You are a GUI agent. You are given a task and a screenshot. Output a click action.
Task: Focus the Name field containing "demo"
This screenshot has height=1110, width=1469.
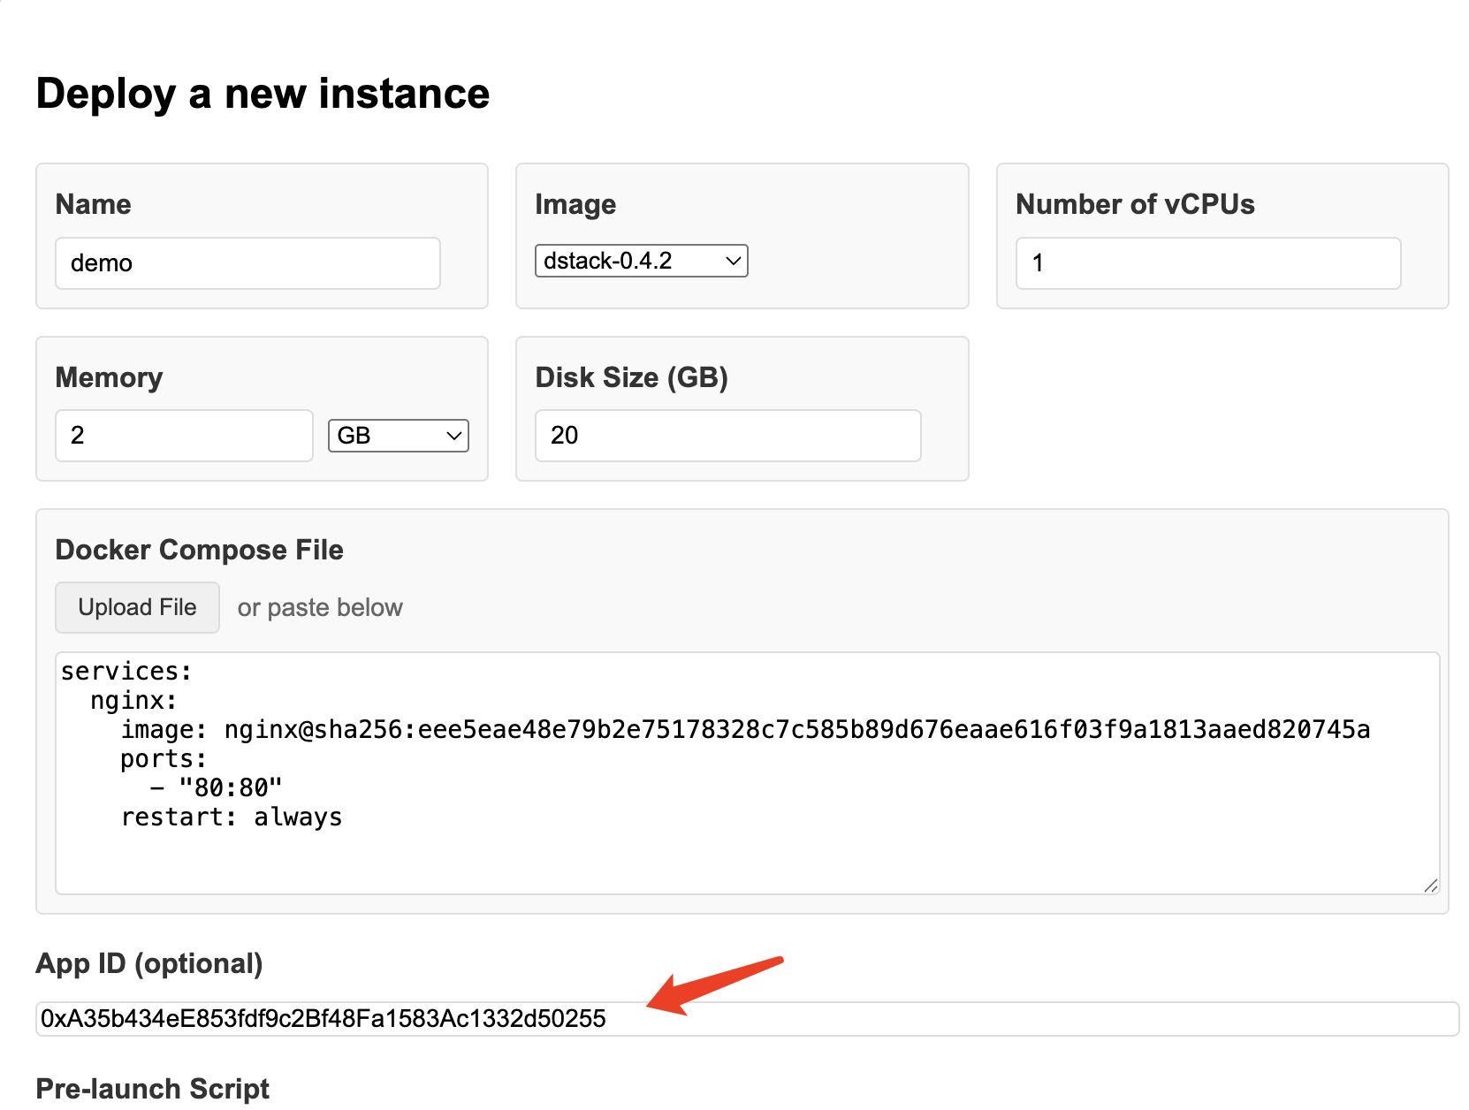[x=247, y=262]
